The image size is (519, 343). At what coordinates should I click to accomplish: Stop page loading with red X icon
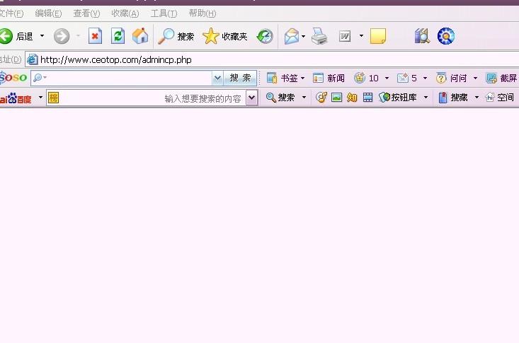[x=95, y=36]
